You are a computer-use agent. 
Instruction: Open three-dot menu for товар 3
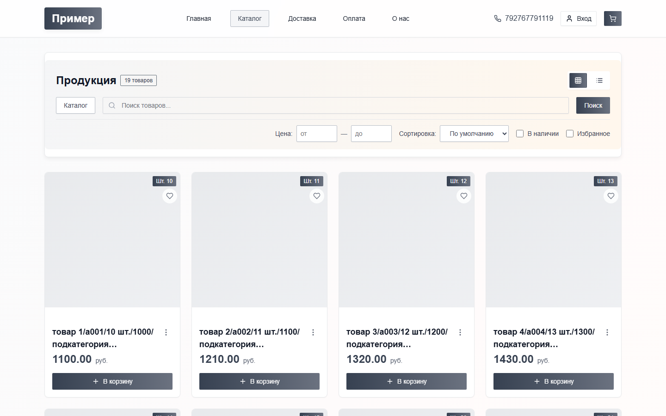(460, 332)
